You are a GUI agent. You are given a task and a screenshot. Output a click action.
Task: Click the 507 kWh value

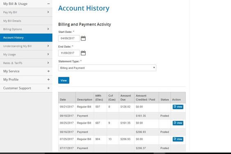(x=98, y=107)
